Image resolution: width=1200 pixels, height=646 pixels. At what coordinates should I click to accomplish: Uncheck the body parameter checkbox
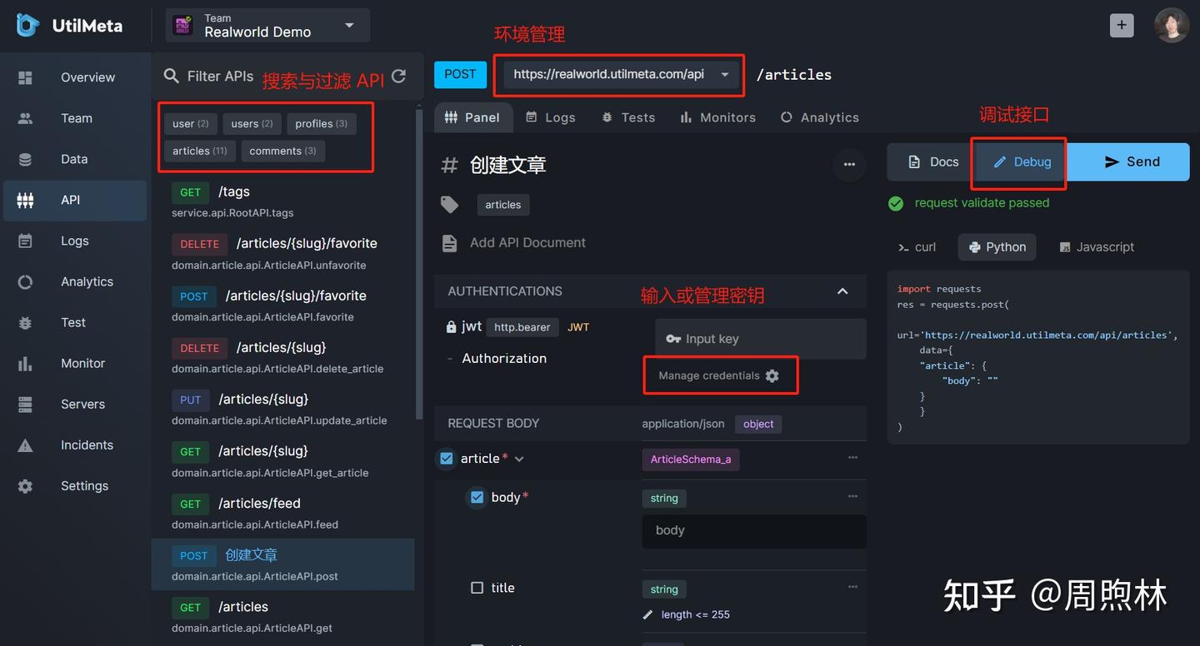coord(477,497)
